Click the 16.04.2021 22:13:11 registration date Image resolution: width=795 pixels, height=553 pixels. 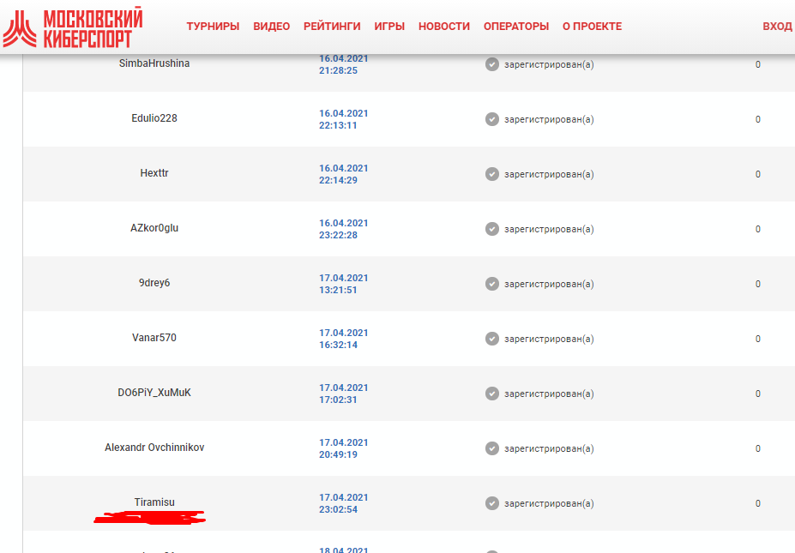coord(343,119)
